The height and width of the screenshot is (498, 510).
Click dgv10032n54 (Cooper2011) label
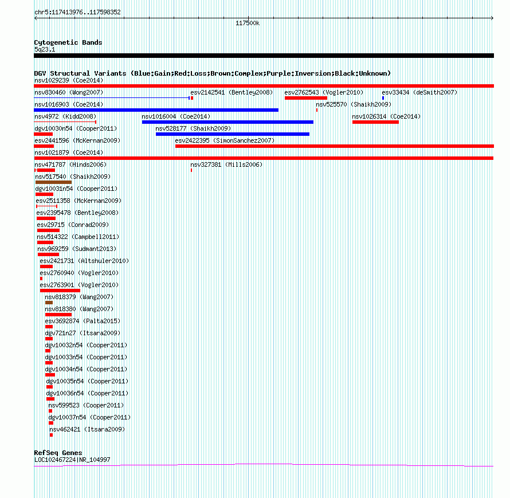pos(86,345)
